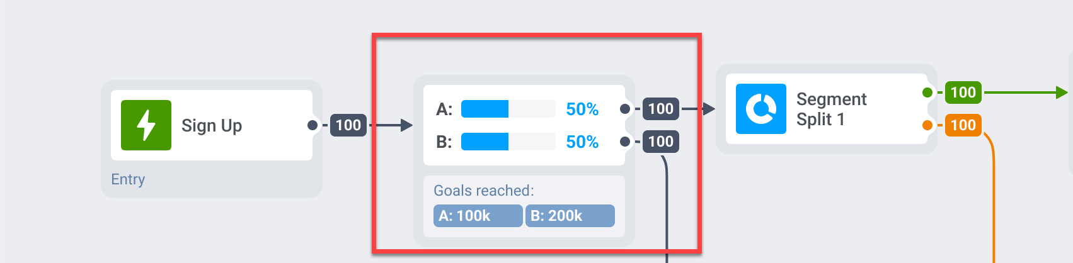This screenshot has height=263, width=1073.
Task: Click the orange 100 count badge
Action: pos(963,125)
